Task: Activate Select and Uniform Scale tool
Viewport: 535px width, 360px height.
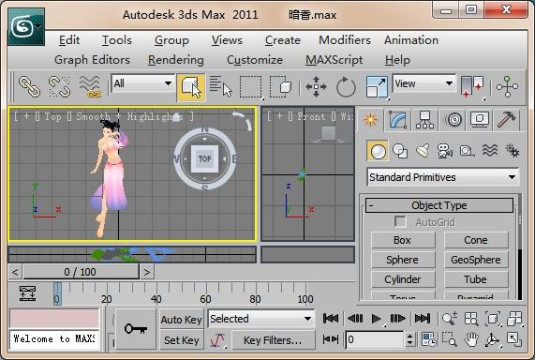Action: pyautogui.click(x=377, y=87)
